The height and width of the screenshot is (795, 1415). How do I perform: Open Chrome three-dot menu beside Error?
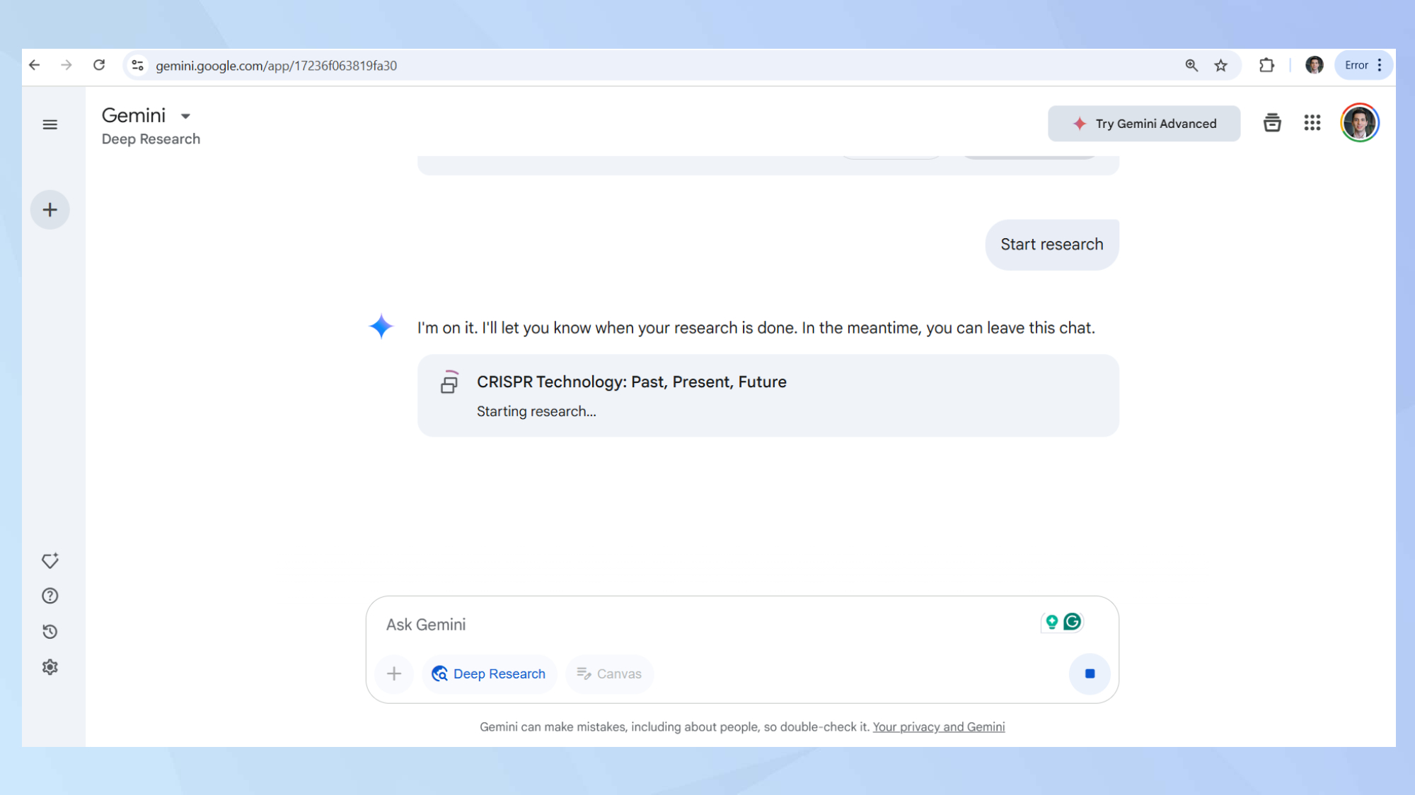pos(1380,65)
